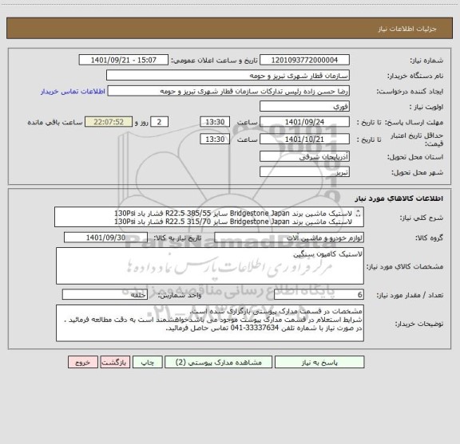Click goods specification area لاستیک کامیون سنگین

[x=210, y=266]
